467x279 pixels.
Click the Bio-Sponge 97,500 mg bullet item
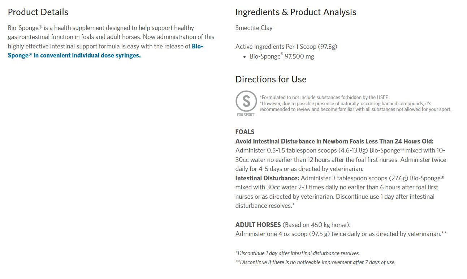(x=282, y=56)
